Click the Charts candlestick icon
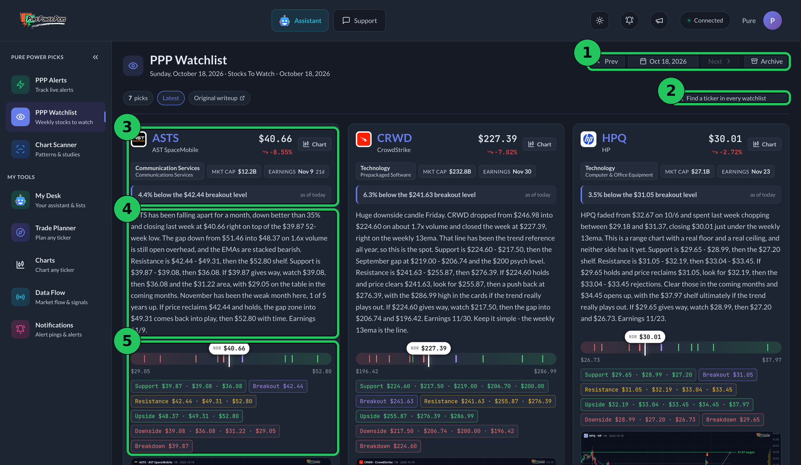801x465 pixels. click(20, 265)
